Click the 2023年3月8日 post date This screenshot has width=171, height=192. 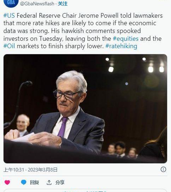43,170
